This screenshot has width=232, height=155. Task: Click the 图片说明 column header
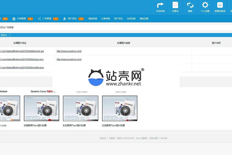click(x=216, y=43)
